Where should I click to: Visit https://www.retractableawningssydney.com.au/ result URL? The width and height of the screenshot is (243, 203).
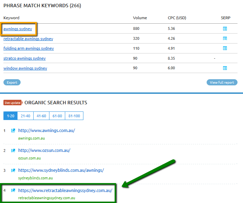[65, 190]
